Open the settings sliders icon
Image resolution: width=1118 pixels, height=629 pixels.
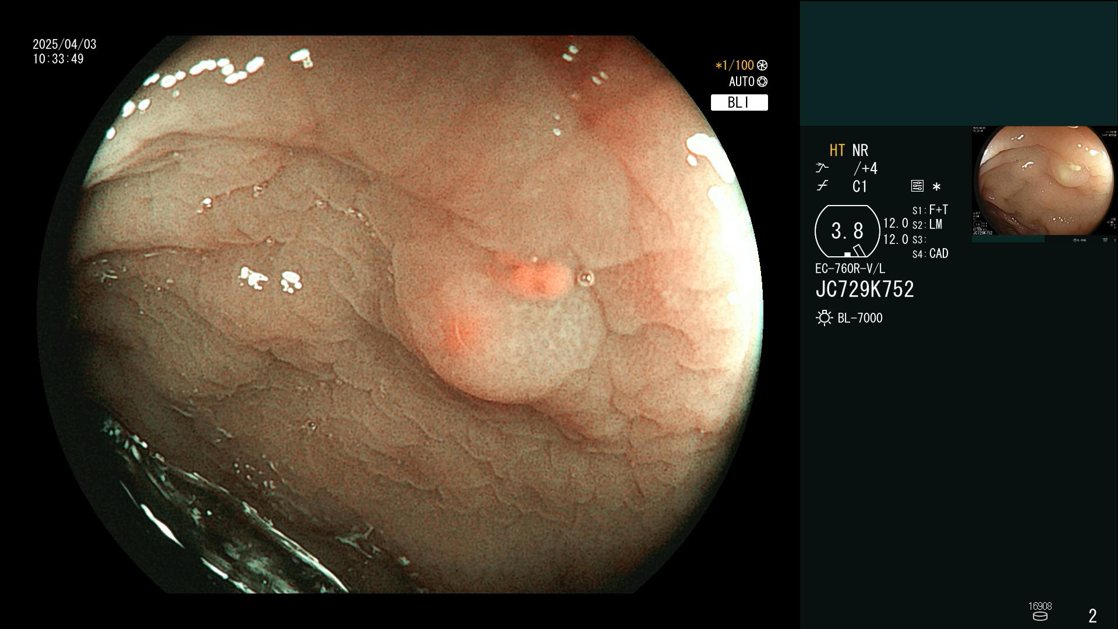[x=917, y=186]
